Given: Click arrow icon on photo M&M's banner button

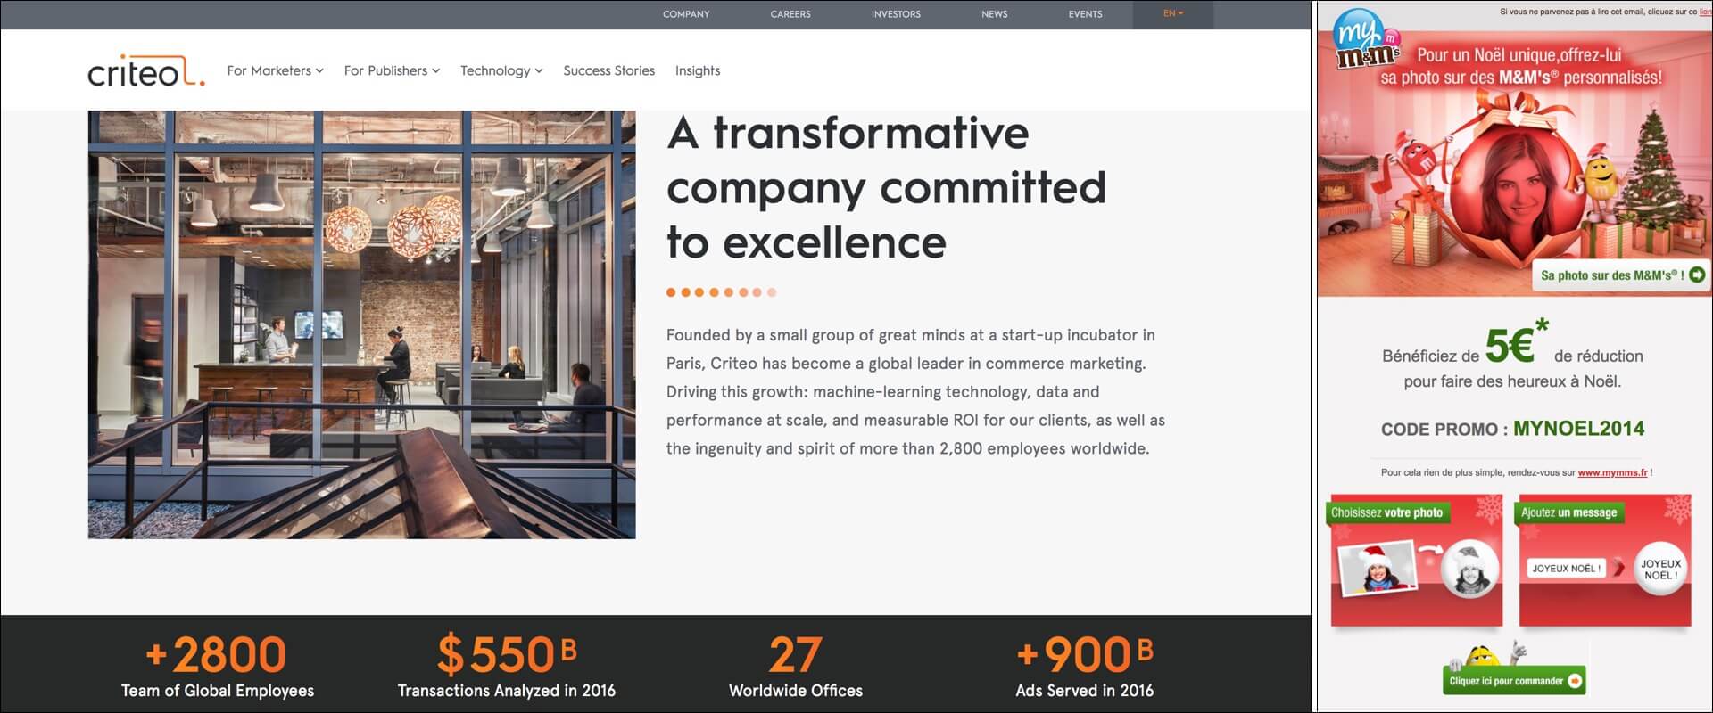Looking at the screenshot, I should tap(1696, 275).
